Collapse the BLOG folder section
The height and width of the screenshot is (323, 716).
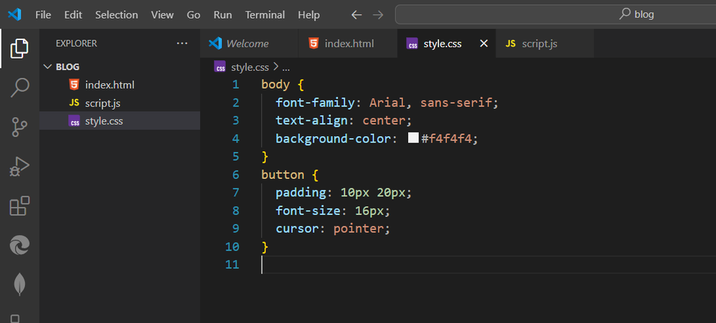tap(49, 67)
